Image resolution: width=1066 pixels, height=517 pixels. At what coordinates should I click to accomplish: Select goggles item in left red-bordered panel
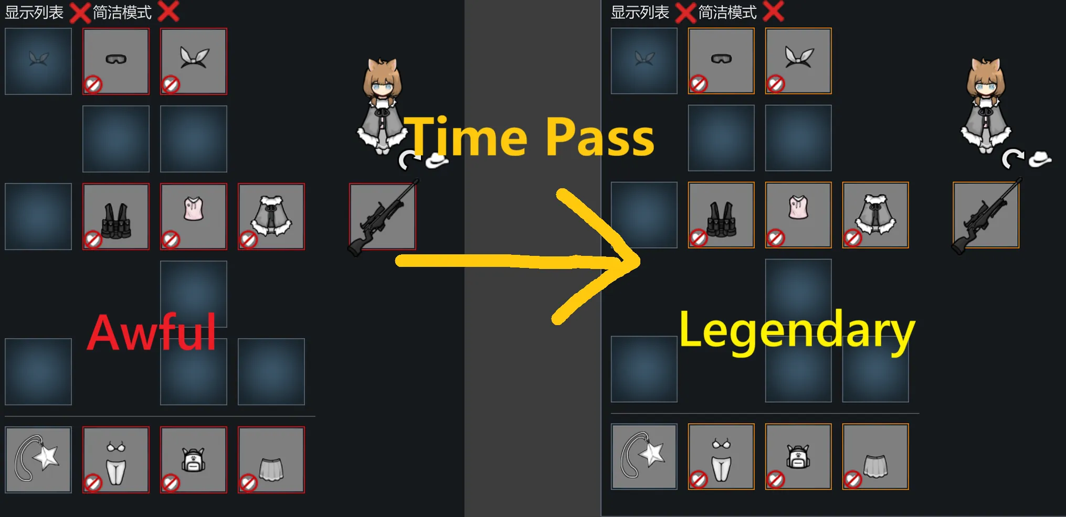pyautogui.click(x=116, y=61)
